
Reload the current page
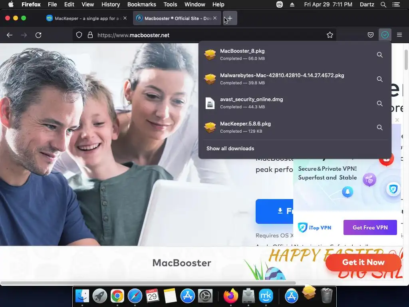(38, 35)
